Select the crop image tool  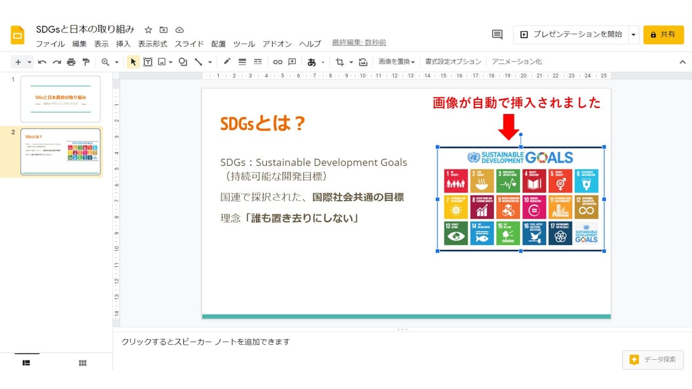pos(340,62)
